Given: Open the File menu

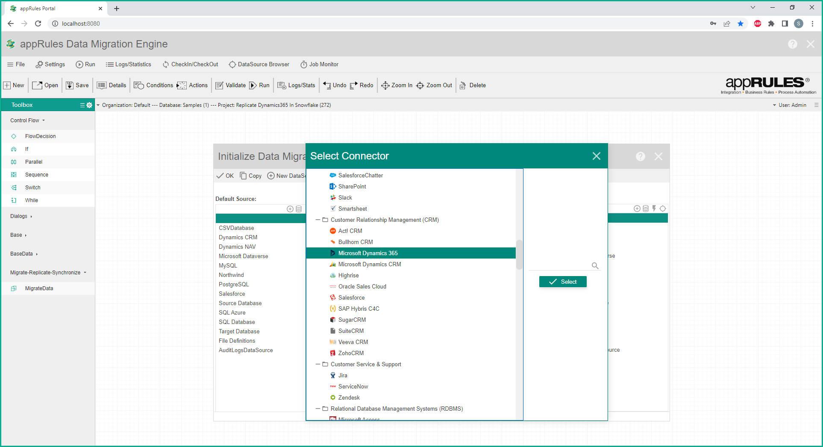Looking at the screenshot, I should (16, 65).
